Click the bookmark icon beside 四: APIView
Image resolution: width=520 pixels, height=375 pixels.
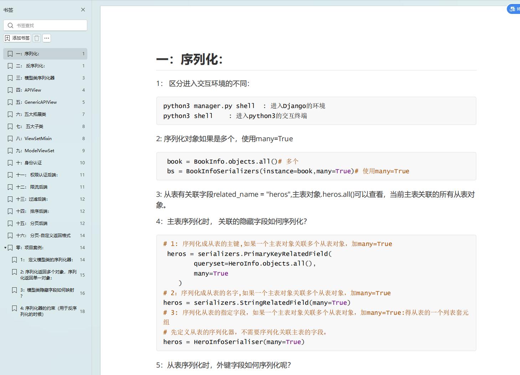[x=10, y=90]
